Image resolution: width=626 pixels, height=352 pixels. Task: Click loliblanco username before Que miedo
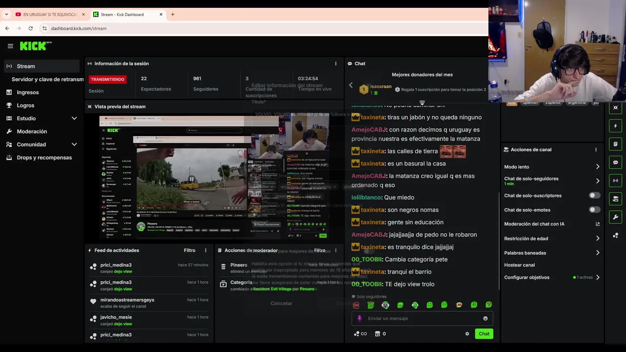(366, 198)
